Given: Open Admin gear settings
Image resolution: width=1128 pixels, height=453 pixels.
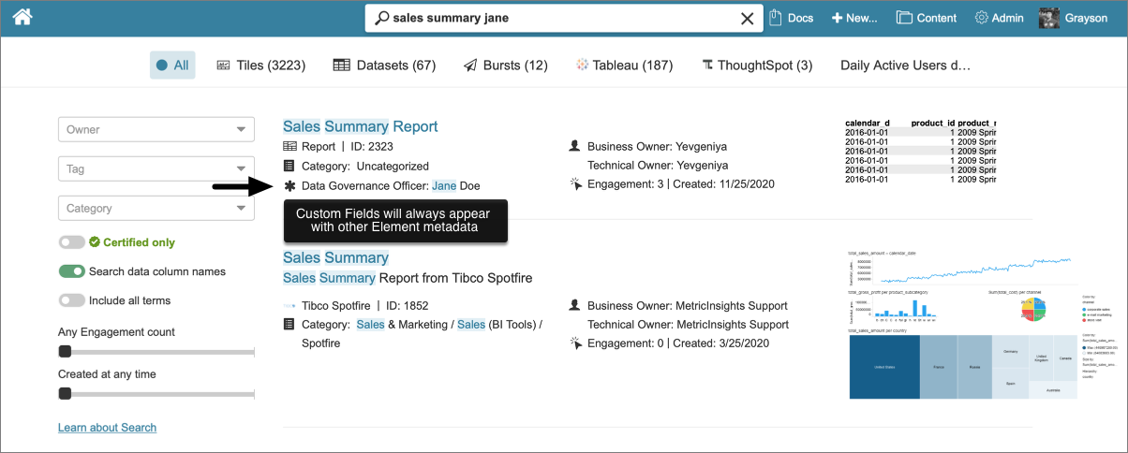Looking at the screenshot, I should (x=999, y=18).
